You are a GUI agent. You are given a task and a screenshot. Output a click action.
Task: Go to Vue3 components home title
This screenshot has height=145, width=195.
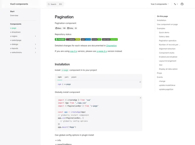(19, 4)
